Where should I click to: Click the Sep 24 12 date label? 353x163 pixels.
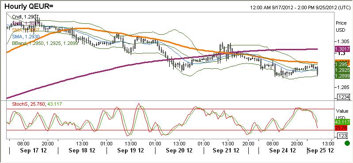click(x=283, y=150)
